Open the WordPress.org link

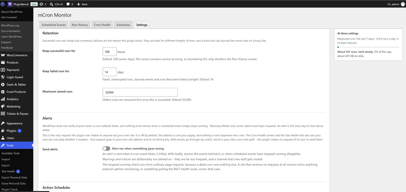click(x=10, y=25)
